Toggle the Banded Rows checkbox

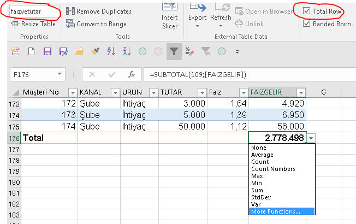click(x=307, y=23)
